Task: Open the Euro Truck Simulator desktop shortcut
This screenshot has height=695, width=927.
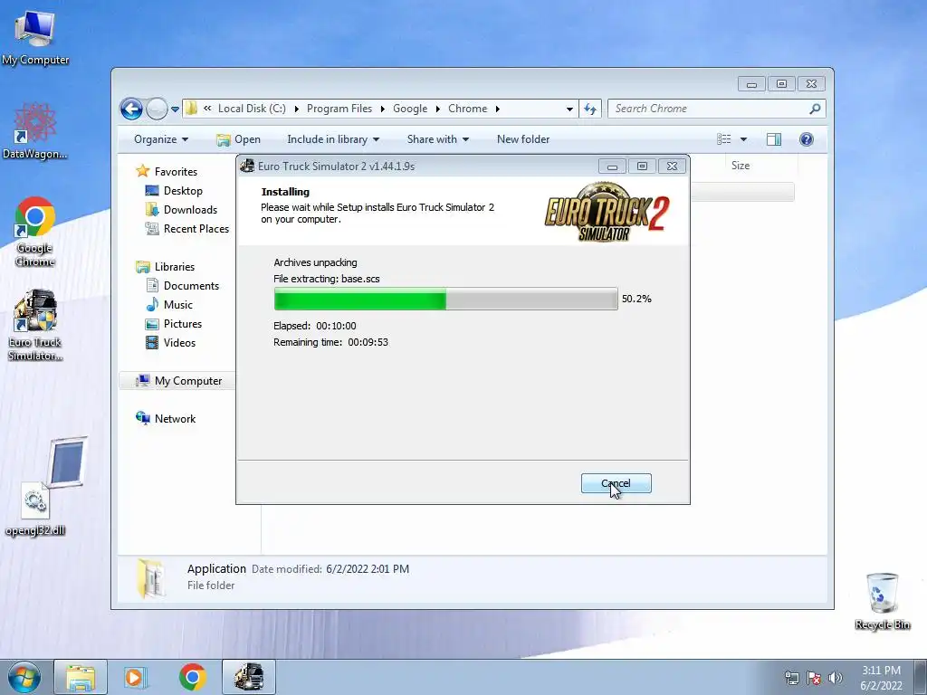Action: tap(35, 325)
